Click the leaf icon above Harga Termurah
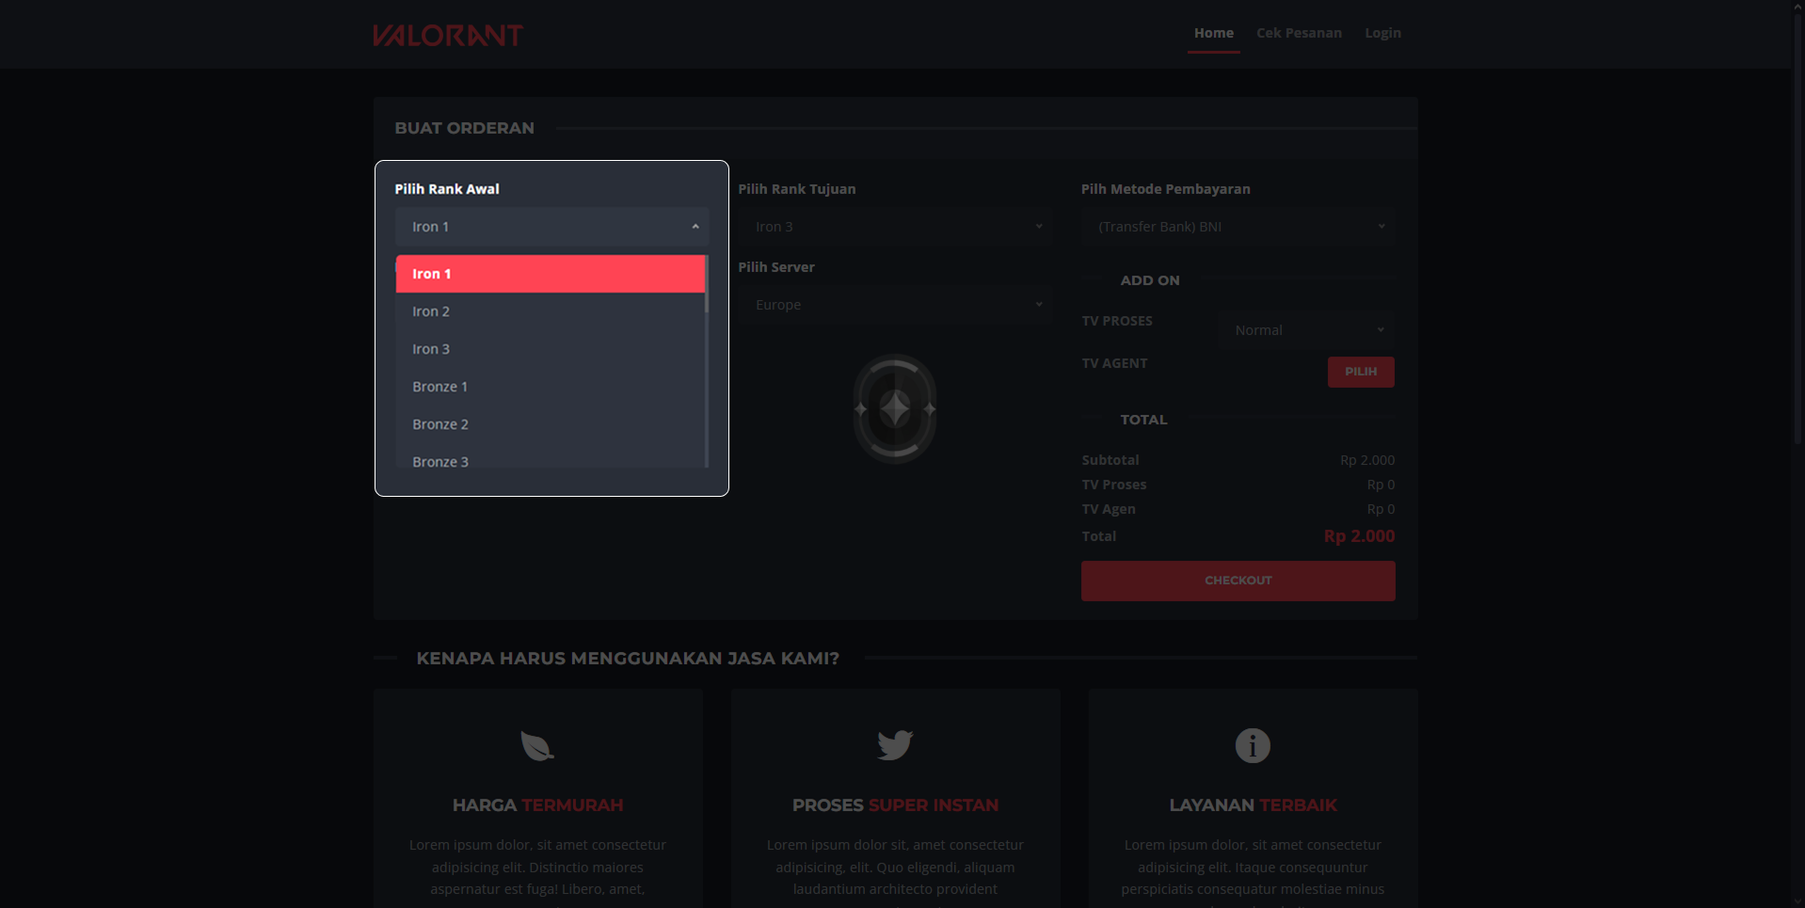Screen dimensions: 1805x908 coord(537,745)
